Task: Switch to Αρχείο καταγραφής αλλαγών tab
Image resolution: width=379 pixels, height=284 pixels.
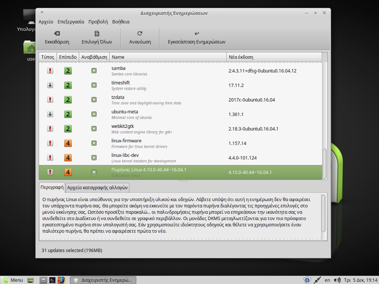Action: [x=97, y=188]
